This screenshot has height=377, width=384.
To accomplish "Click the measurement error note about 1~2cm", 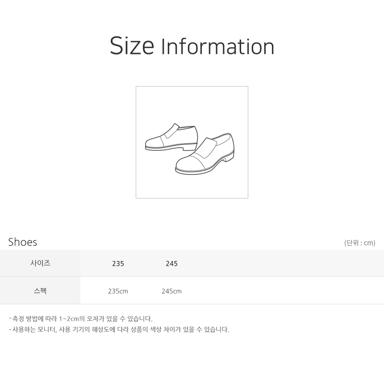I will [80, 319].
